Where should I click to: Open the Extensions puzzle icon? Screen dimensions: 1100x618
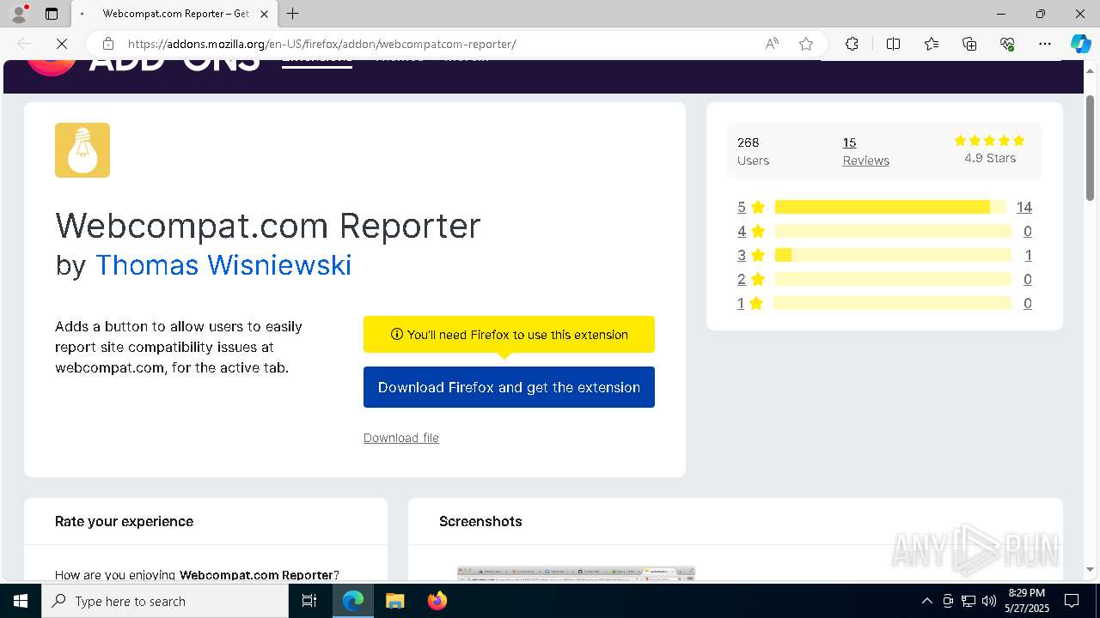[x=852, y=44]
